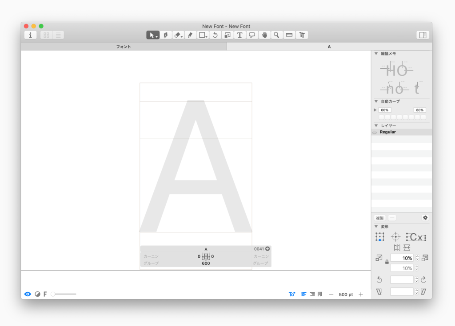
Task: Click the slant angle input field
Action: tap(402, 291)
